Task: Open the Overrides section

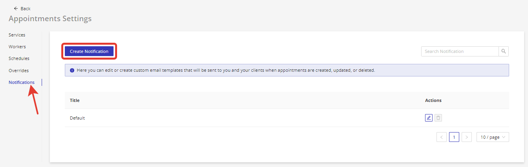Action: point(18,71)
